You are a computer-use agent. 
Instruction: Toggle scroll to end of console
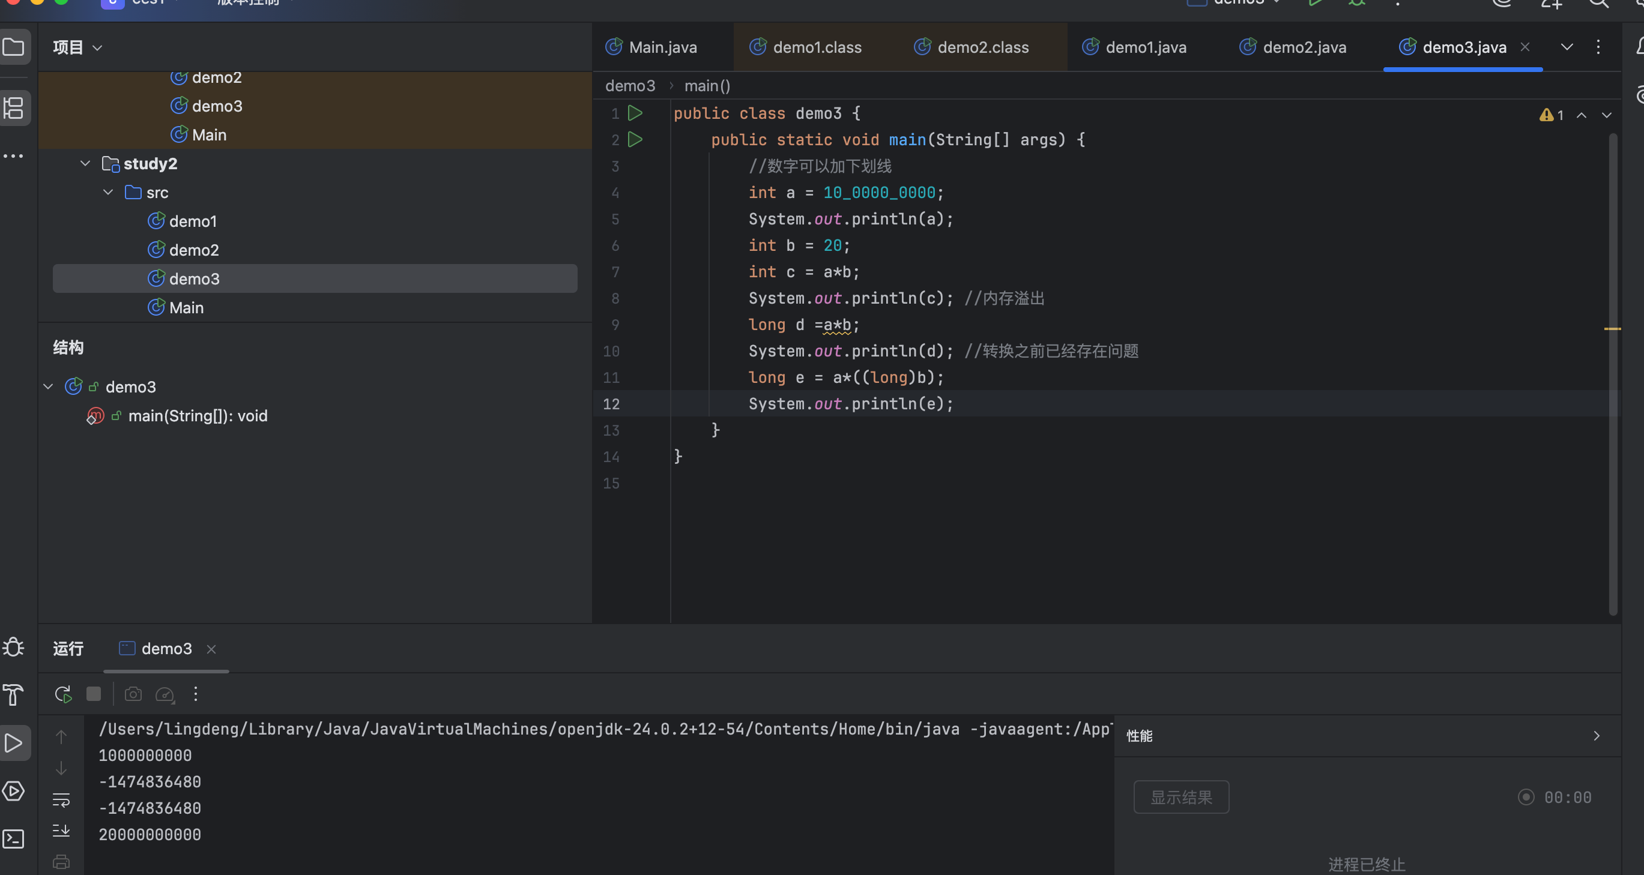point(61,831)
